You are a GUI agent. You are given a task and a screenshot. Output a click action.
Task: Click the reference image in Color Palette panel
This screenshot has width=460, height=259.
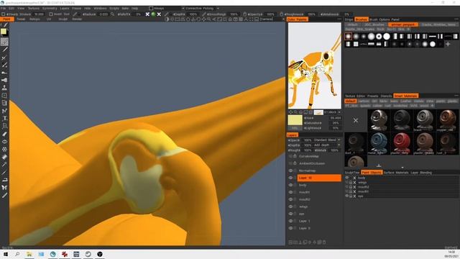click(x=315, y=65)
